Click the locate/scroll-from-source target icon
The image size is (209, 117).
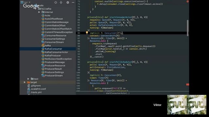click(56, 2)
